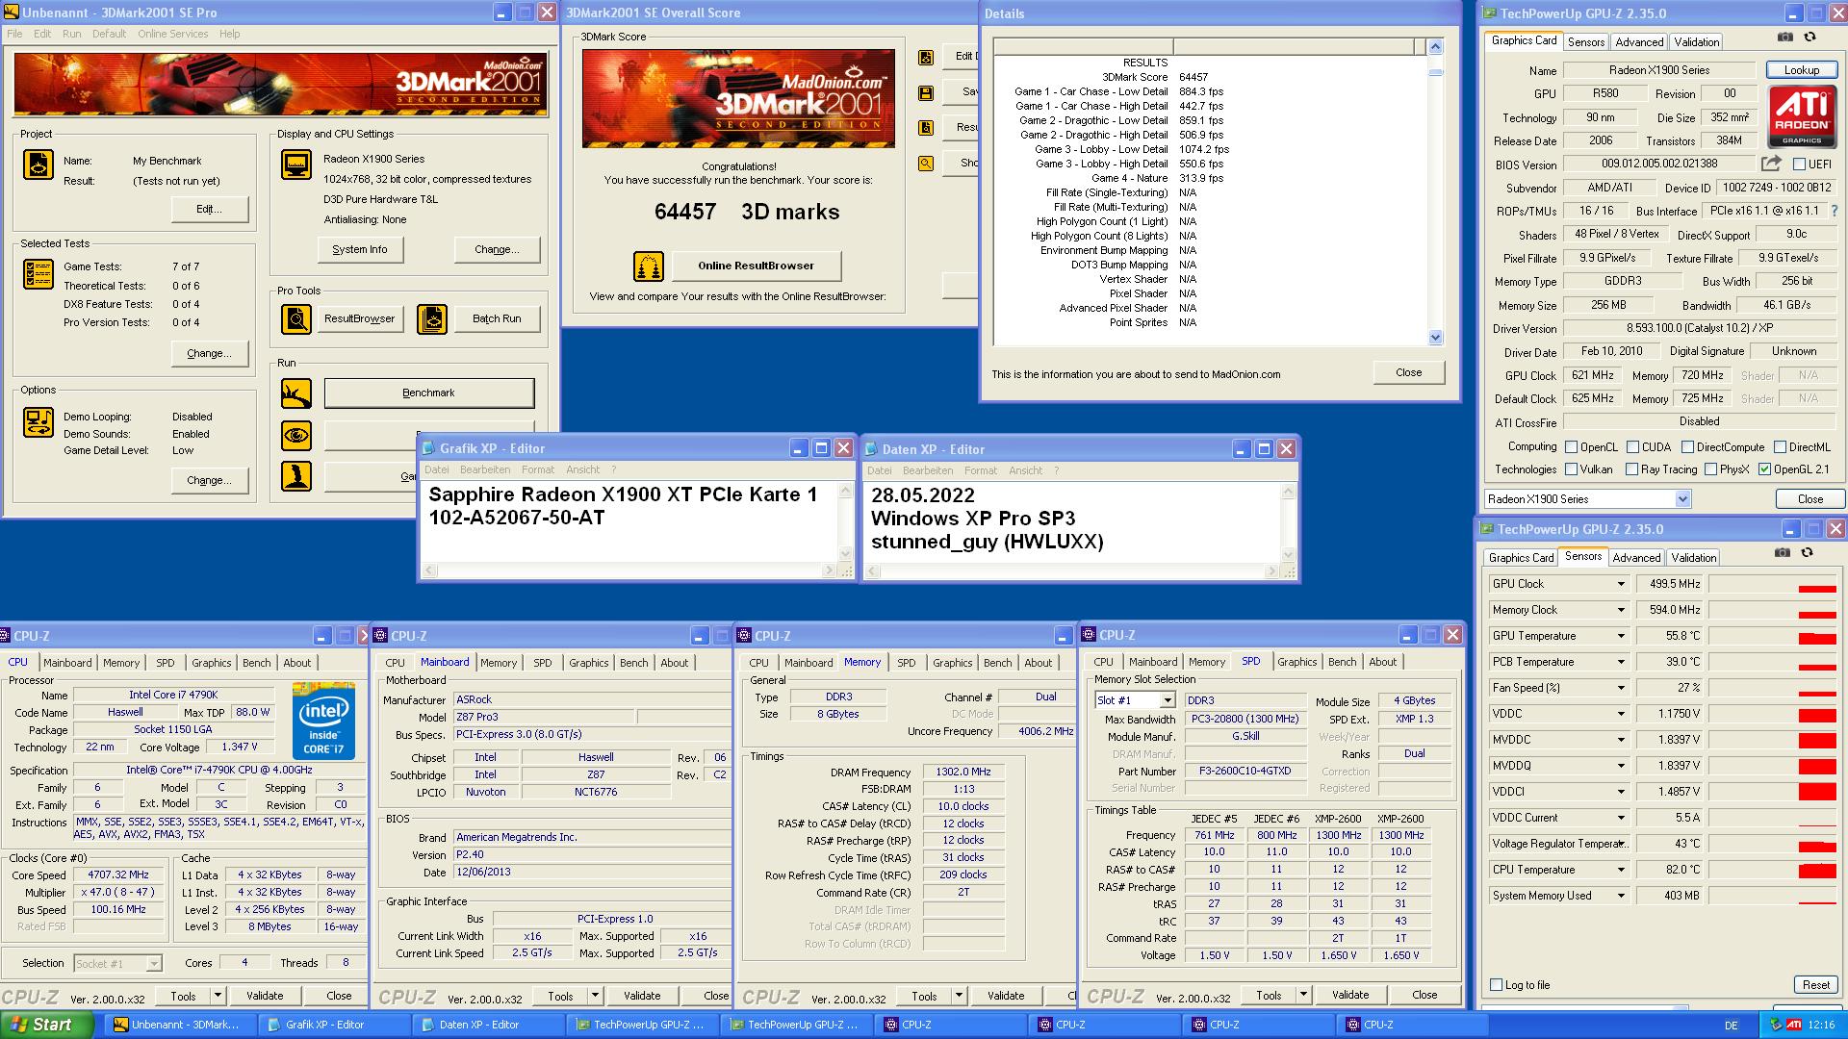Image resolution: width=1848 pixels, height=1039 pixels.
Task: Switch to GPU-Z Validation tab in top window
Action: pos(1696,42)
